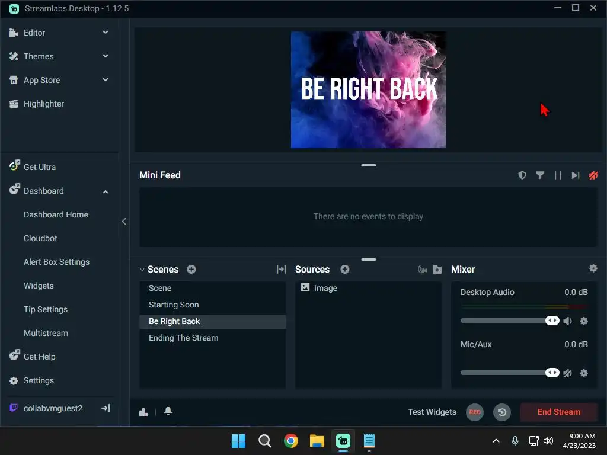Unmute the Mic/Aux speaker icon

(x=567, y=373)
